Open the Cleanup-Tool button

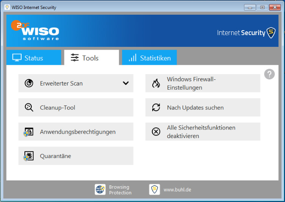[x=76, y=108]
